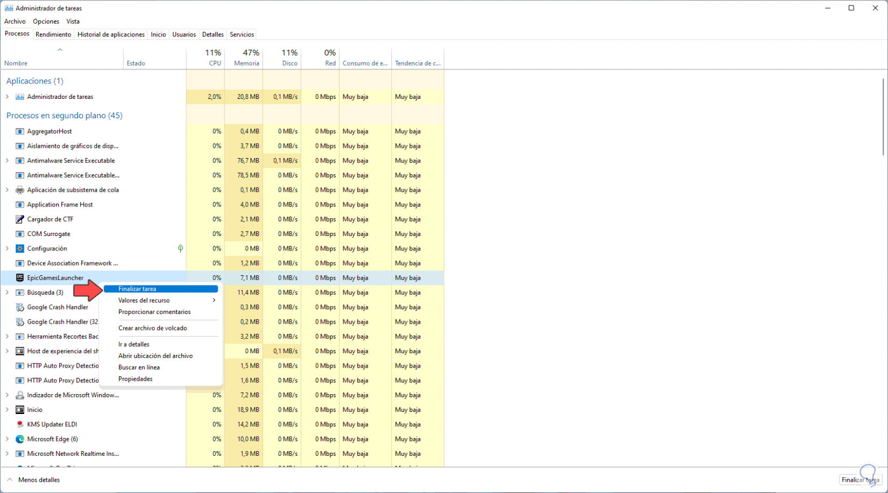Viewport: 888px width, 493px height.
Task: Expand the Administrador de tareas process group
Action: point(7,97)
